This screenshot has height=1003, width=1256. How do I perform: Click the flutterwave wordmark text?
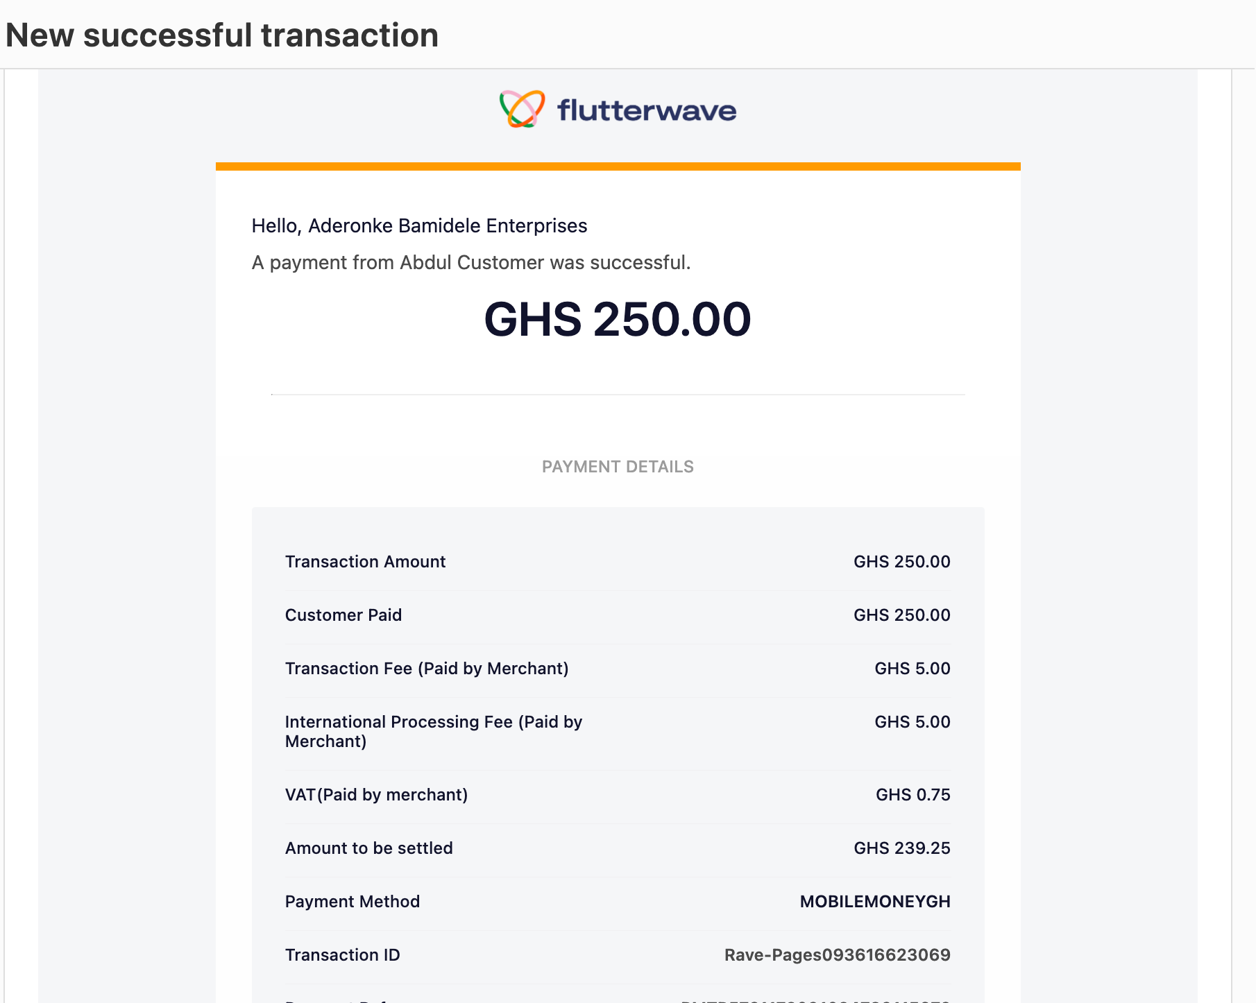coord(647,110)
